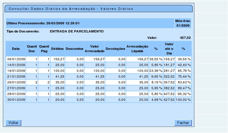Click the 30/01/2009 date cell

point(16,99)
